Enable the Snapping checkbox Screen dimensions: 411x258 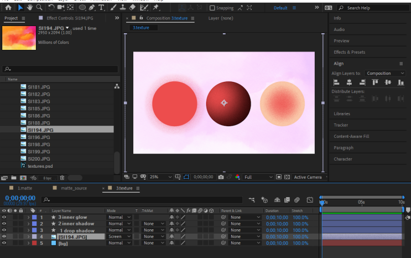click(x=212, y=8)
